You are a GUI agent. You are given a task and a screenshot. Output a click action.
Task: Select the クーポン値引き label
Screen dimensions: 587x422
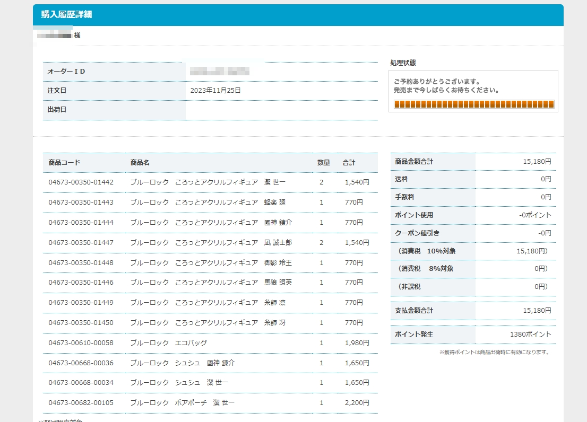click(417, 233)
